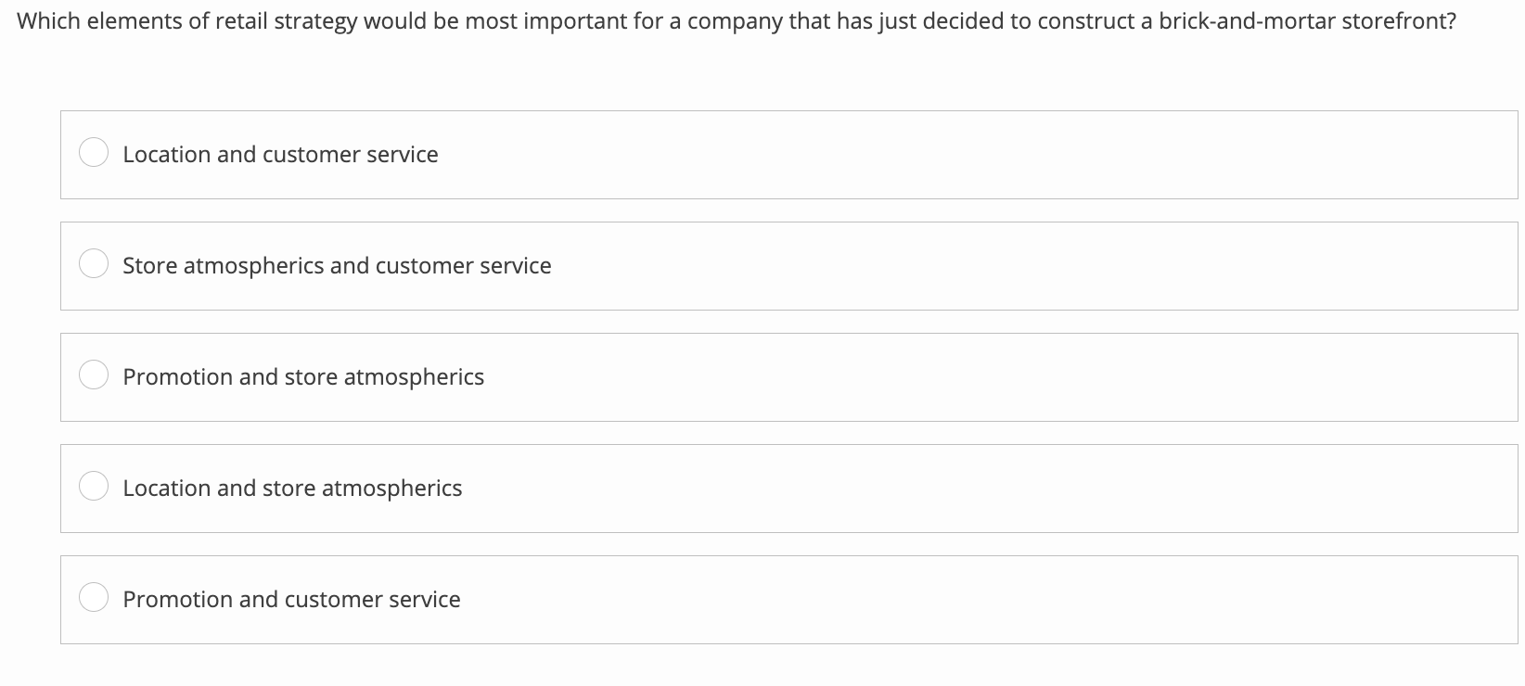The height and width of the screenshot is (686, 1525).
Task: Select the radio button for 'Location and store atmospherics'
Action: point(94,485)
